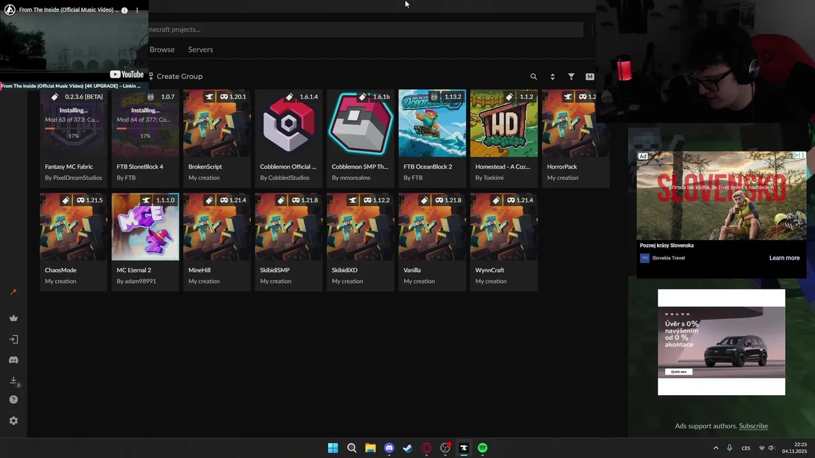
Task: Open the Slovensko travel ad image
Action: pos(721,195)
